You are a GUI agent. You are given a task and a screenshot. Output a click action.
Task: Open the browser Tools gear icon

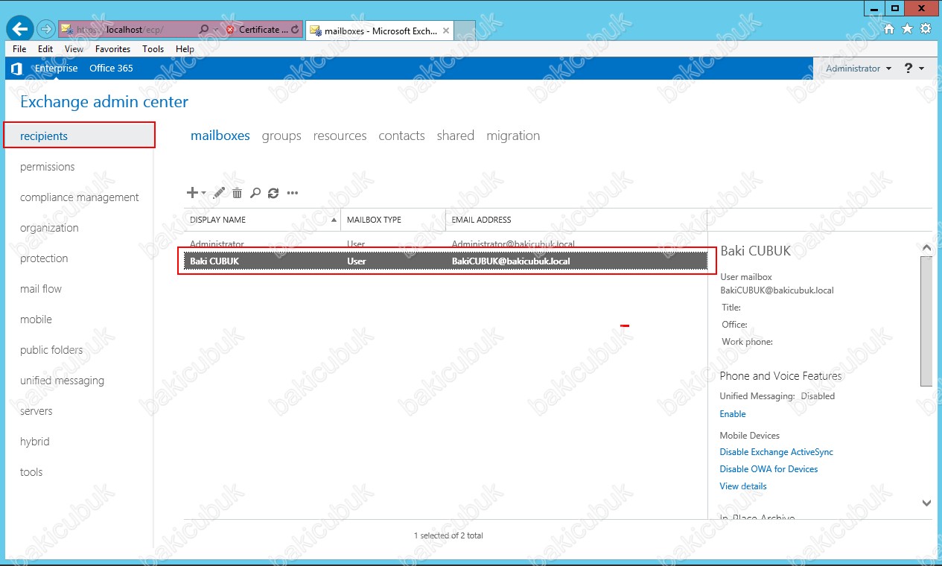click(x=926, y=29)
